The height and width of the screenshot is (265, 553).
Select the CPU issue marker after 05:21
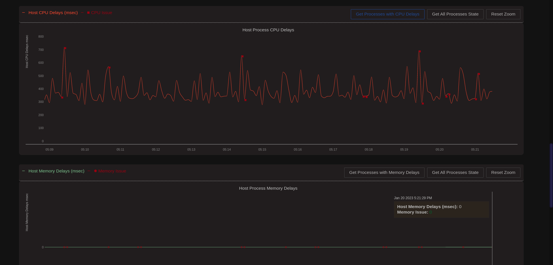point(479,74)
